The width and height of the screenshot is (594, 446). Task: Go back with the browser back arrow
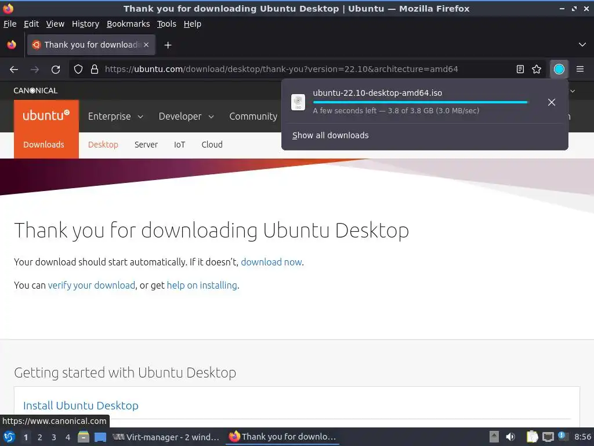(14, 70)
